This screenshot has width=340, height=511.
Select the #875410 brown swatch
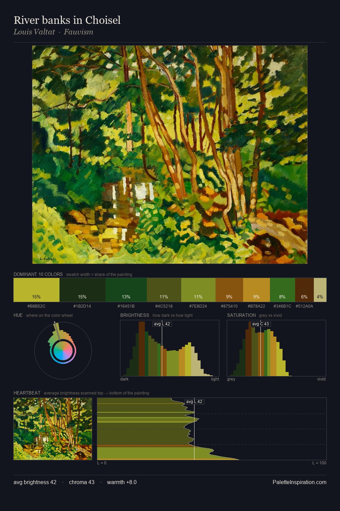[x=229, y=290]
